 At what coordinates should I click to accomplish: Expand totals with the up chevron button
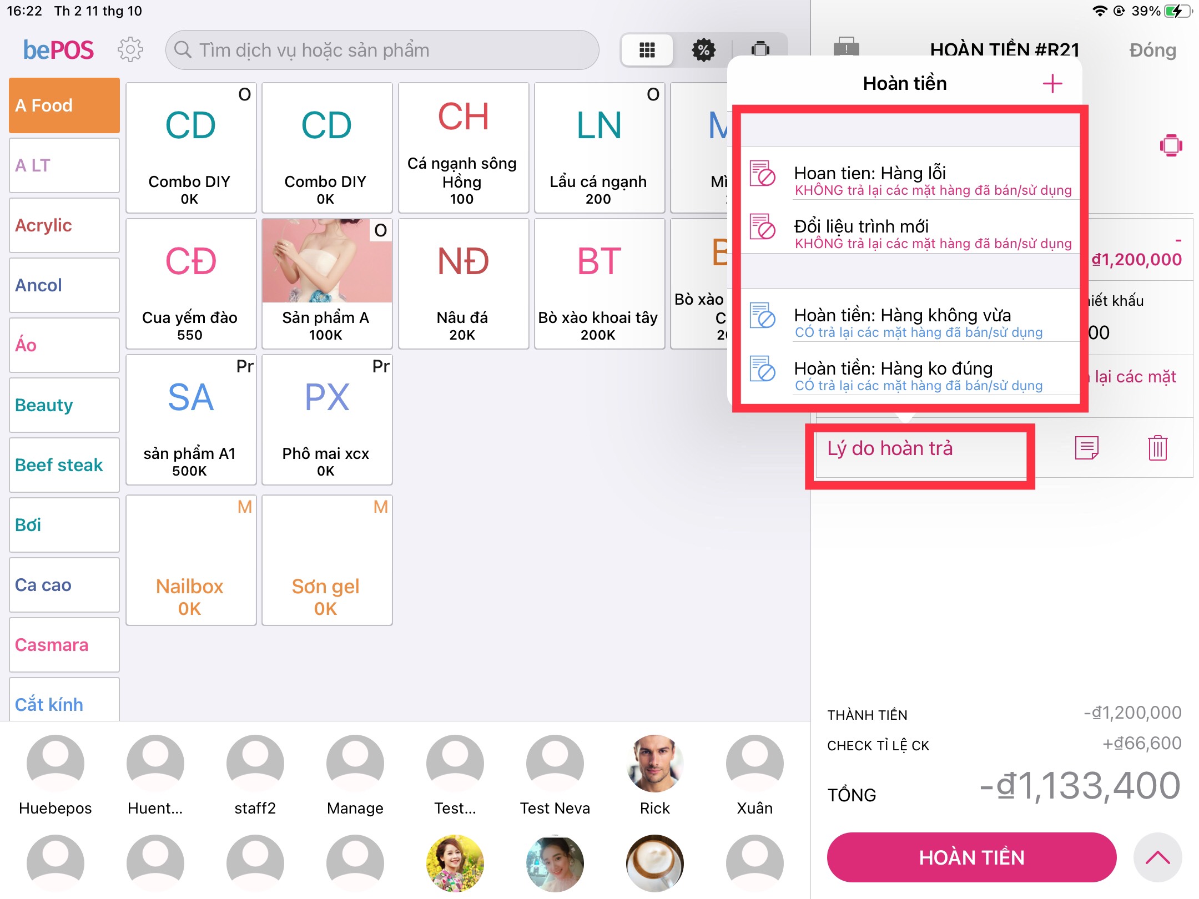(x=1157, y=857)
